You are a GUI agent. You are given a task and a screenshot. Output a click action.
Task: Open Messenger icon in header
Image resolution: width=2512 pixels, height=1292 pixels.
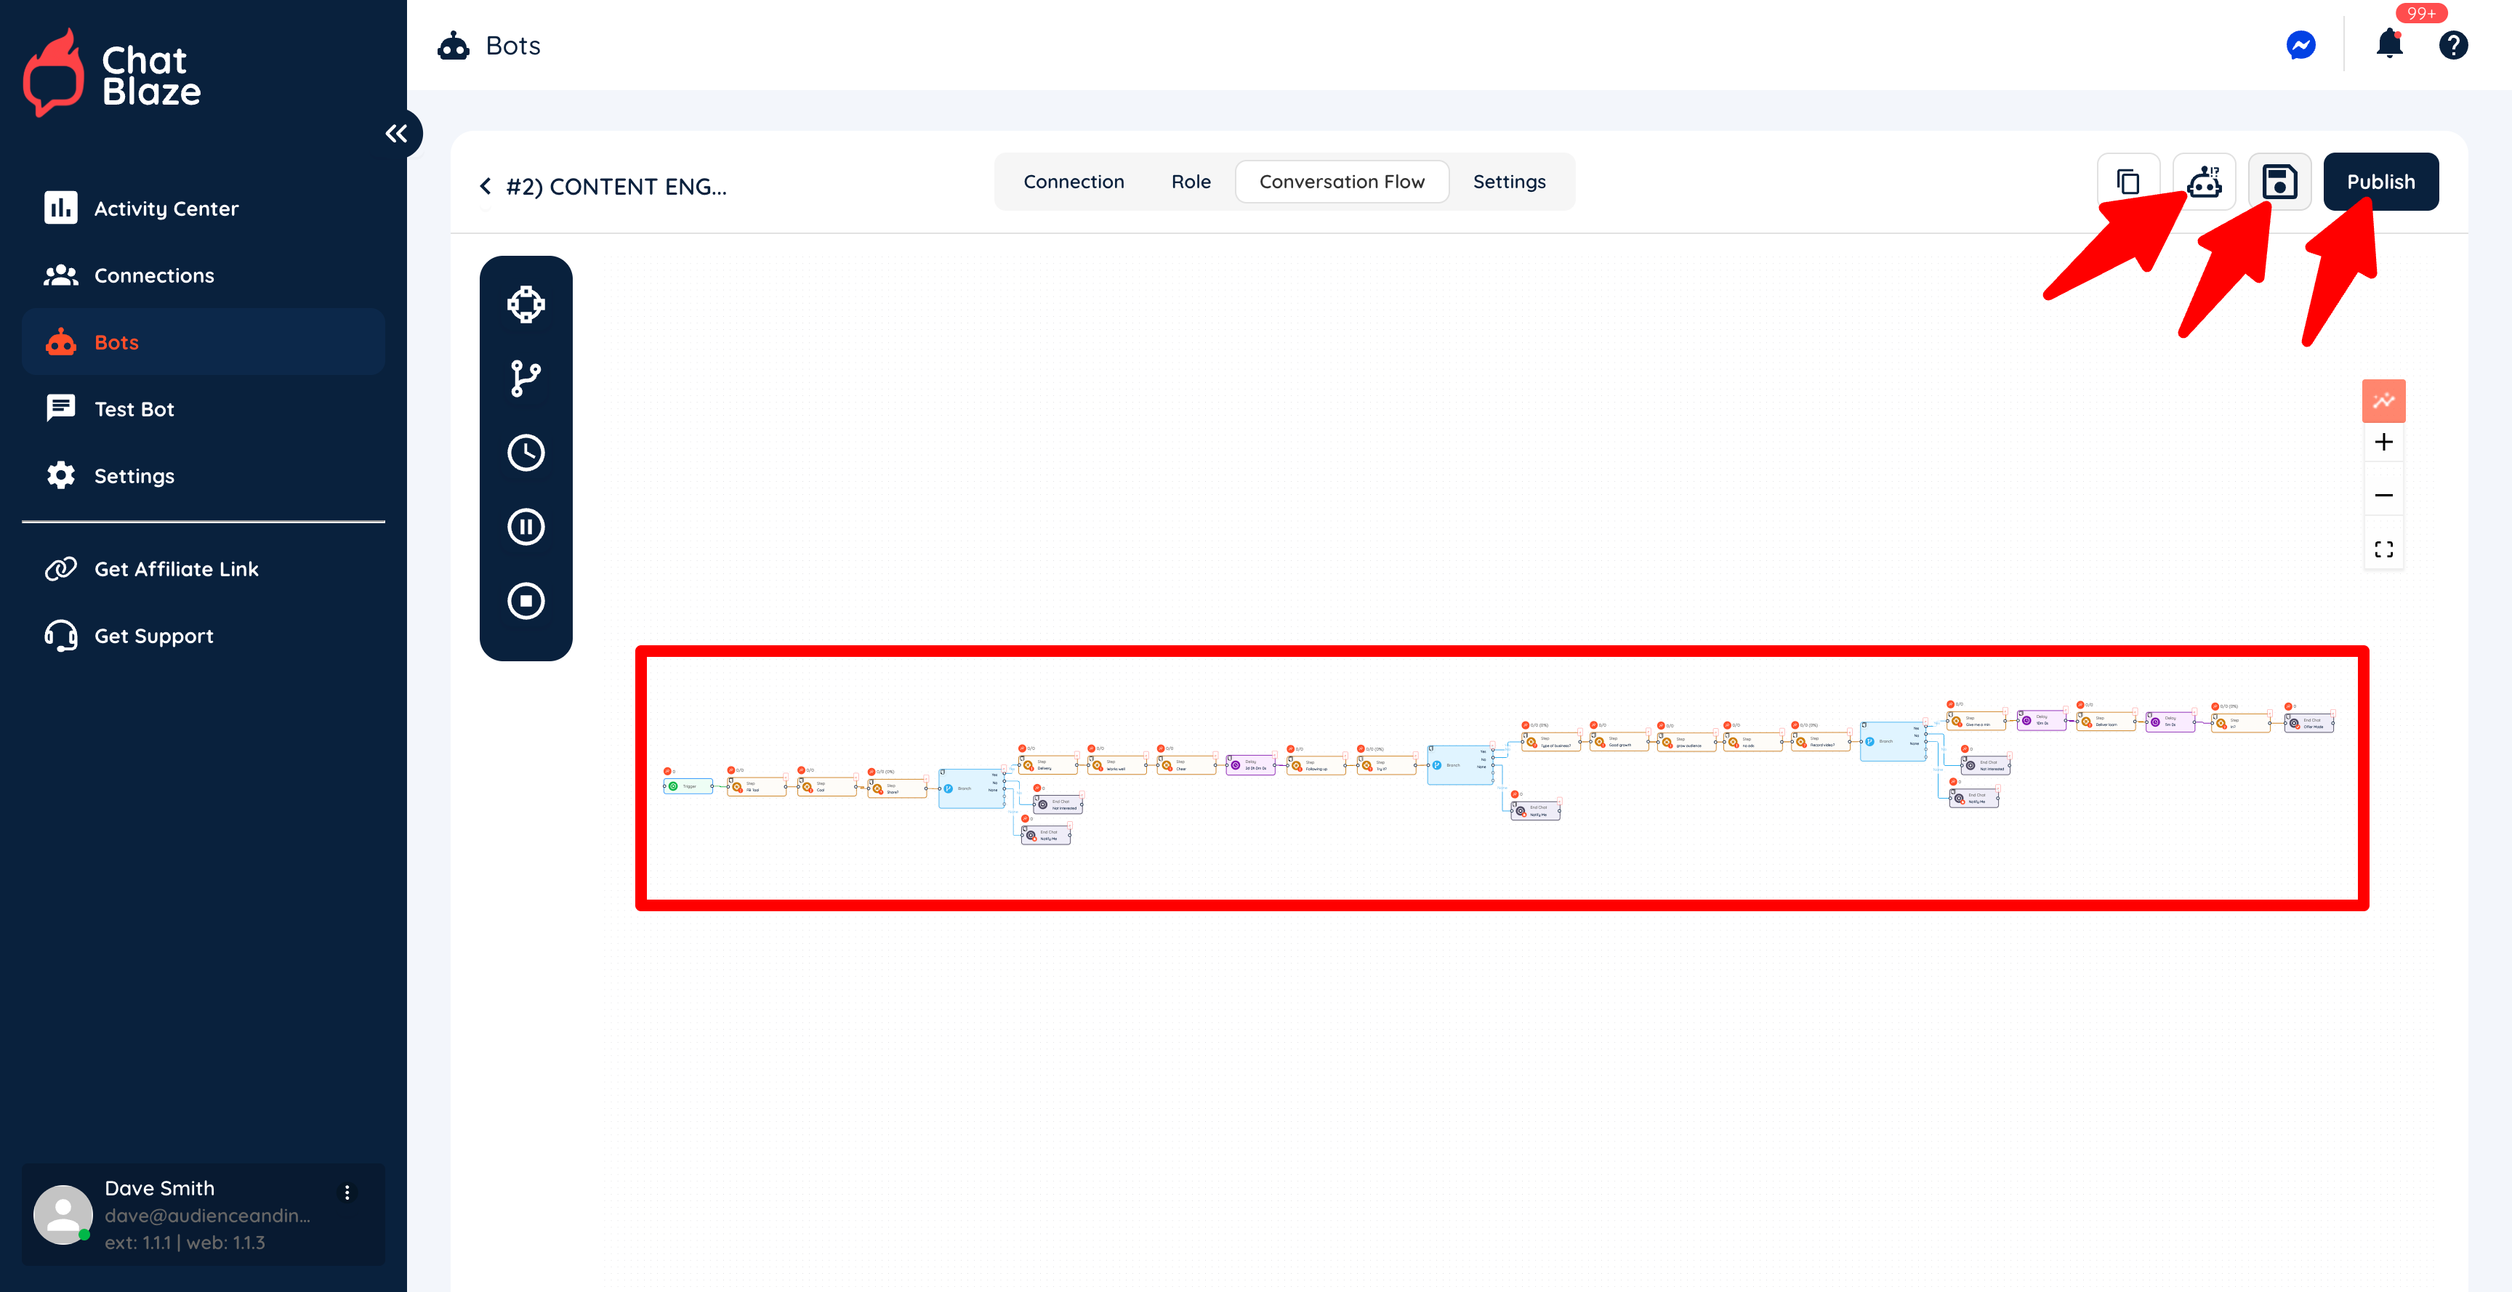tap(2300, 45)
